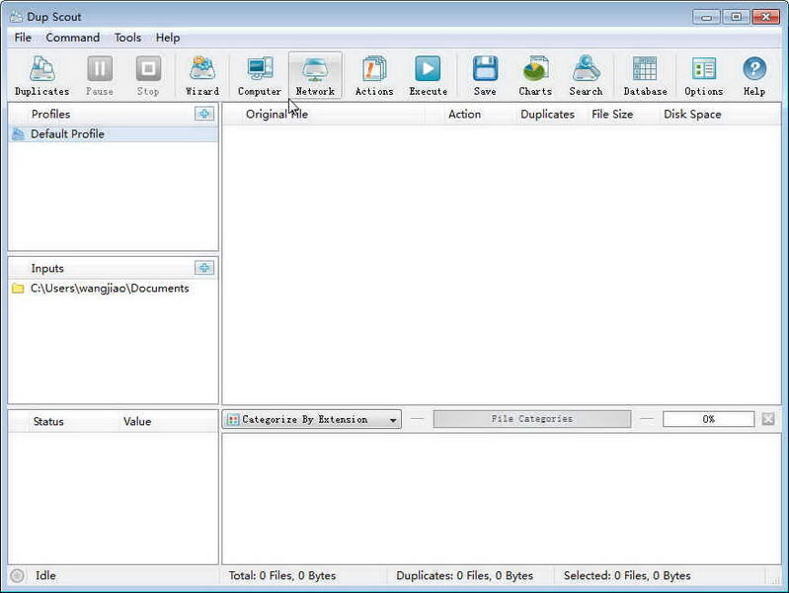Click the Inputs panel header
This screenshot has height=593, width=789.
47,269
